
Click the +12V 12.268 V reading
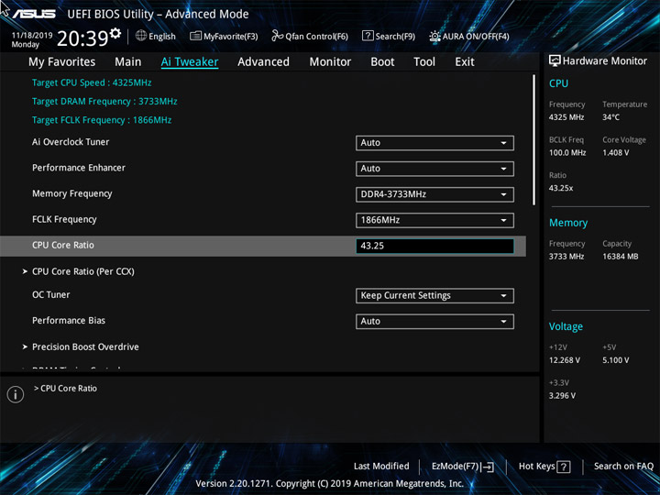[565, 360]
